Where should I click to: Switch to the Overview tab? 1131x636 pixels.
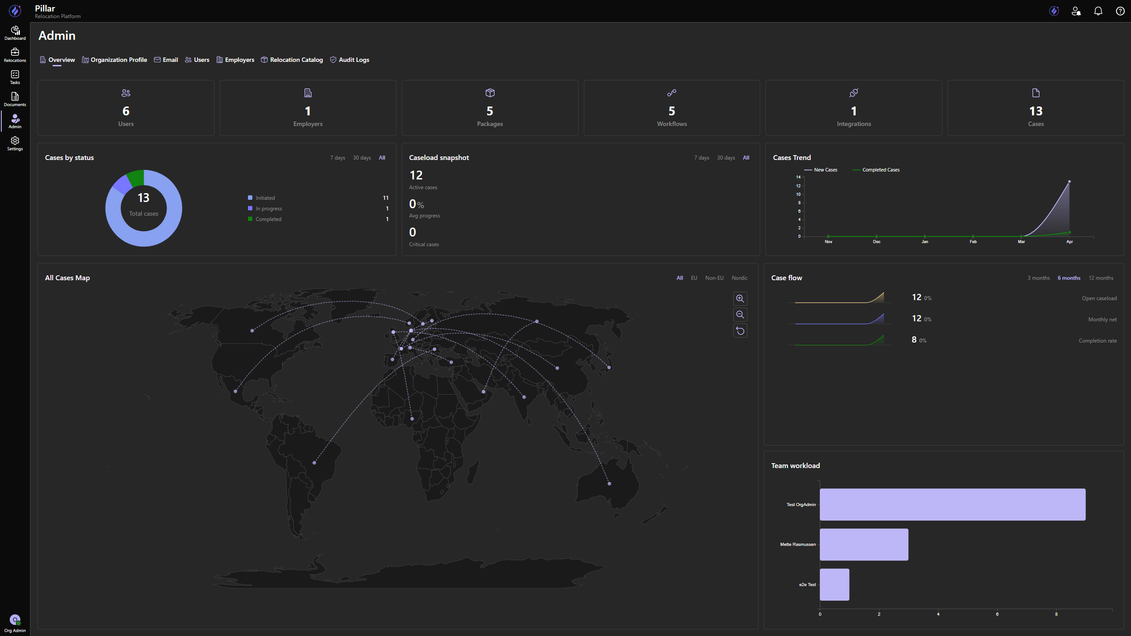[x=57, y=60]
